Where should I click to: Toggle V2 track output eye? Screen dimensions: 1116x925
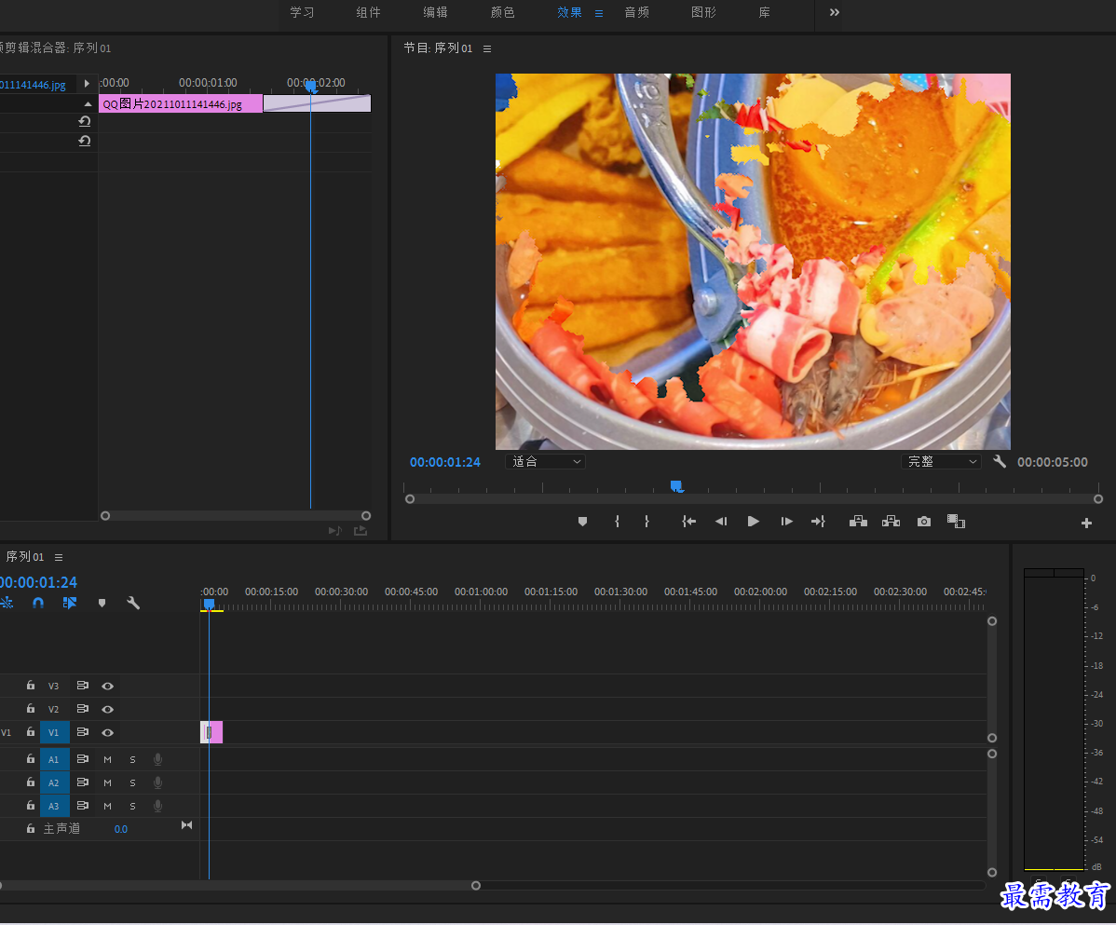click(x=107, y=710)
